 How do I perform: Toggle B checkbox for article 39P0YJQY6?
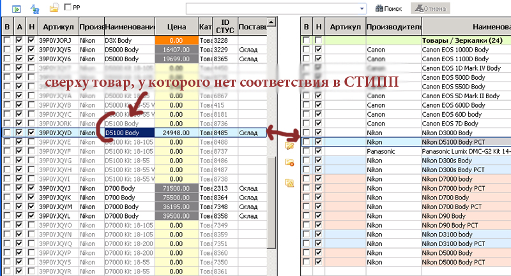pos(7,59)
